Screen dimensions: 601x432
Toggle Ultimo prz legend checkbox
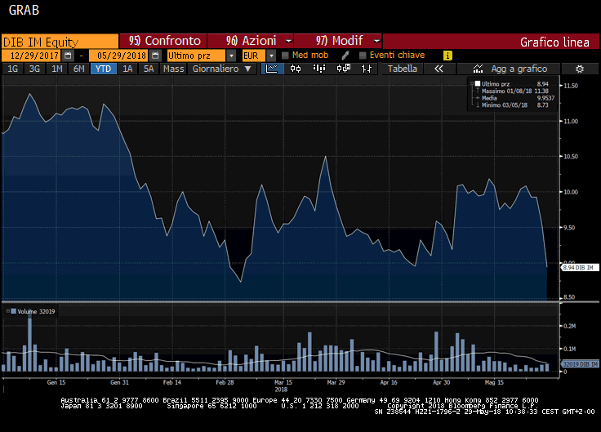click(x=478, y=83)
